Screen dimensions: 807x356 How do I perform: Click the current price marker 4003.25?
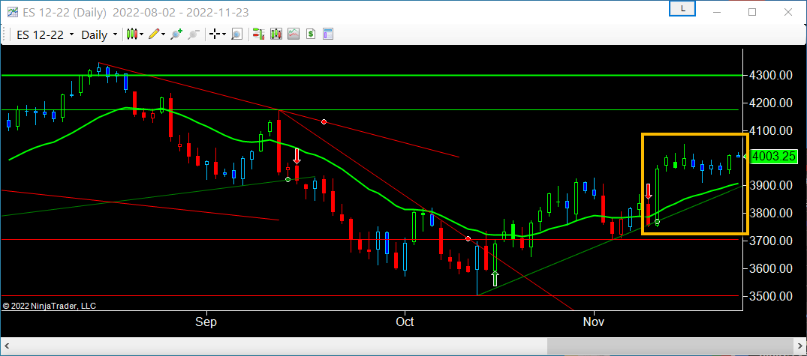coord(774,157)
